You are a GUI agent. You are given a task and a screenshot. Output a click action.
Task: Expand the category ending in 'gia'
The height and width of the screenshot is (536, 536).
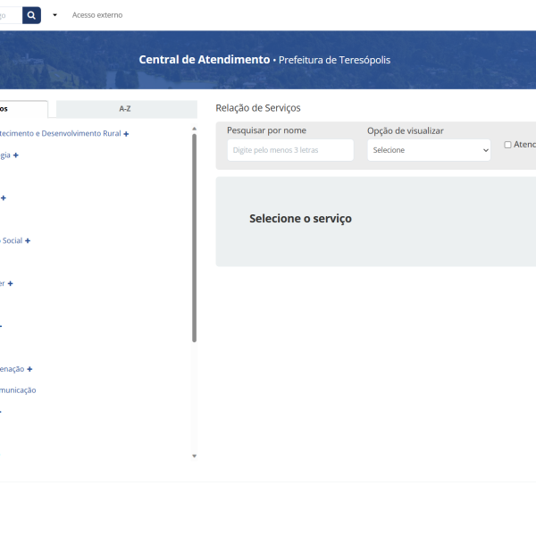pyautogui.click(x=16, y=155)
